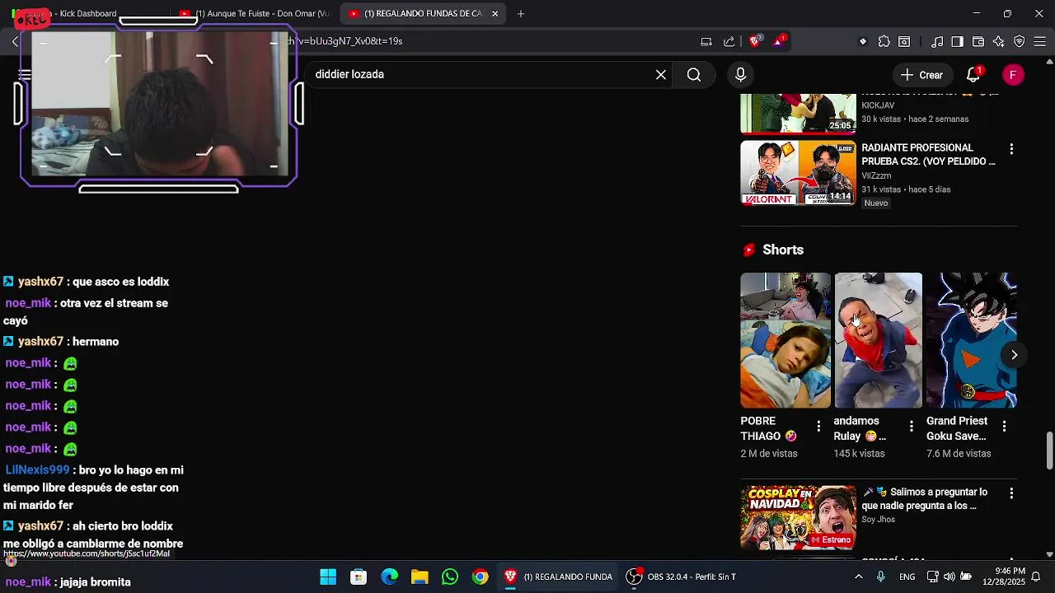The width and height of the screenshot is (1055, 593).
Task: Clear the YouTube search box text
Action: (661, 75)
